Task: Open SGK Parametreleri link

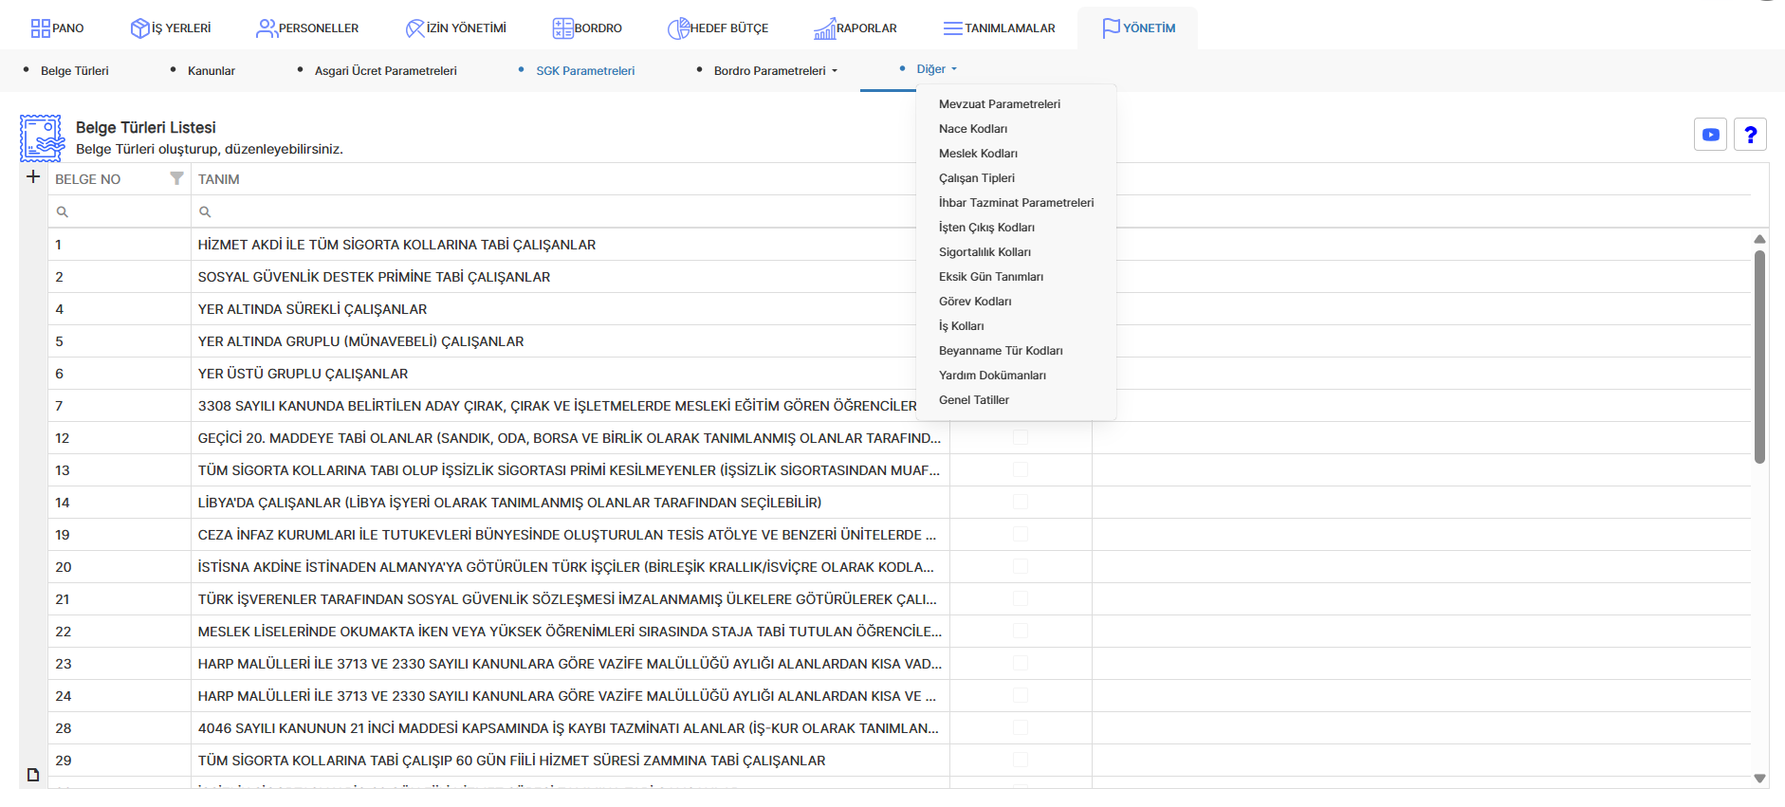Action: [585, 71]
